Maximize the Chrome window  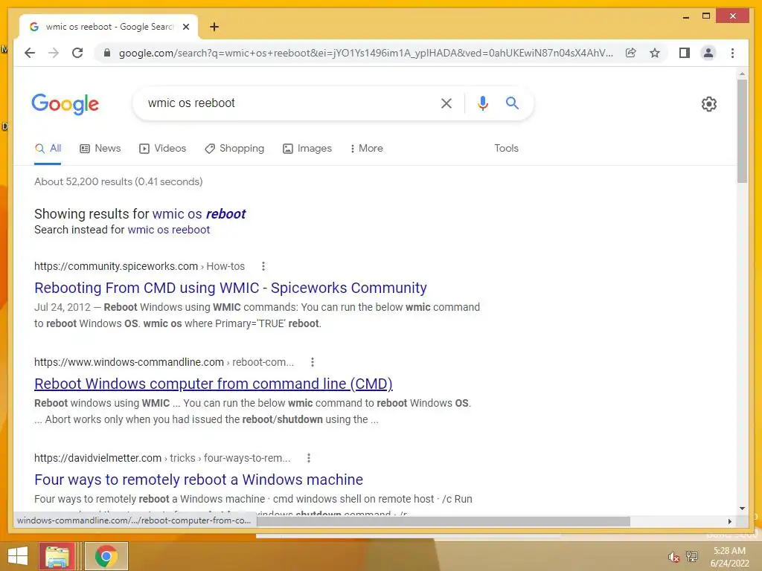click(x=706, y=16)
